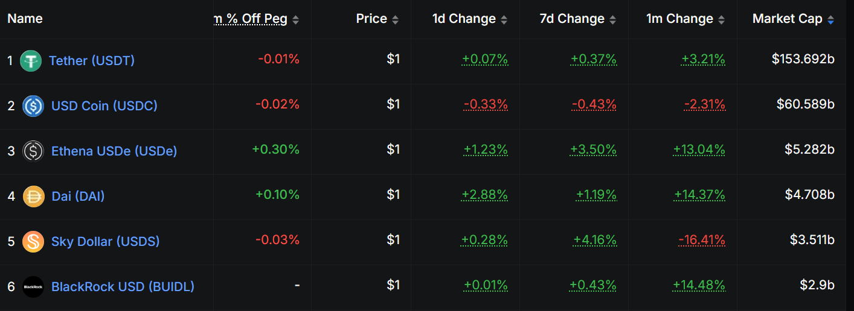Click the USD Coin logo icon
This screenshot has height=311, width=854.
pos(33,106)
